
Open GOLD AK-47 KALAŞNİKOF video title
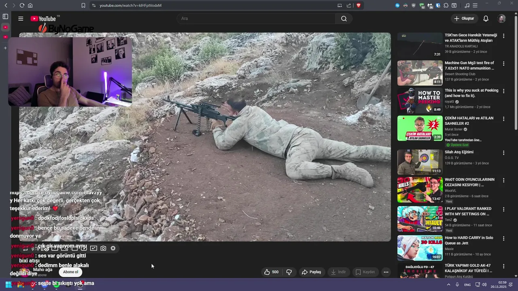point(469,268)
